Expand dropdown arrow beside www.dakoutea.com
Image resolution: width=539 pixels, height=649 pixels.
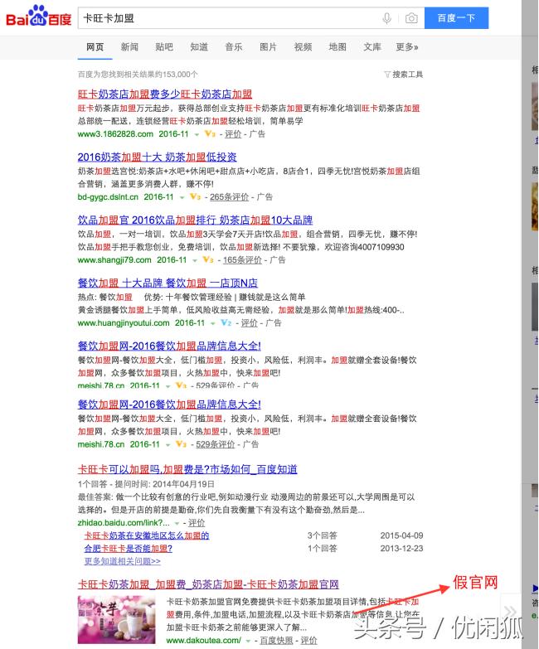(x=248, y=641)
